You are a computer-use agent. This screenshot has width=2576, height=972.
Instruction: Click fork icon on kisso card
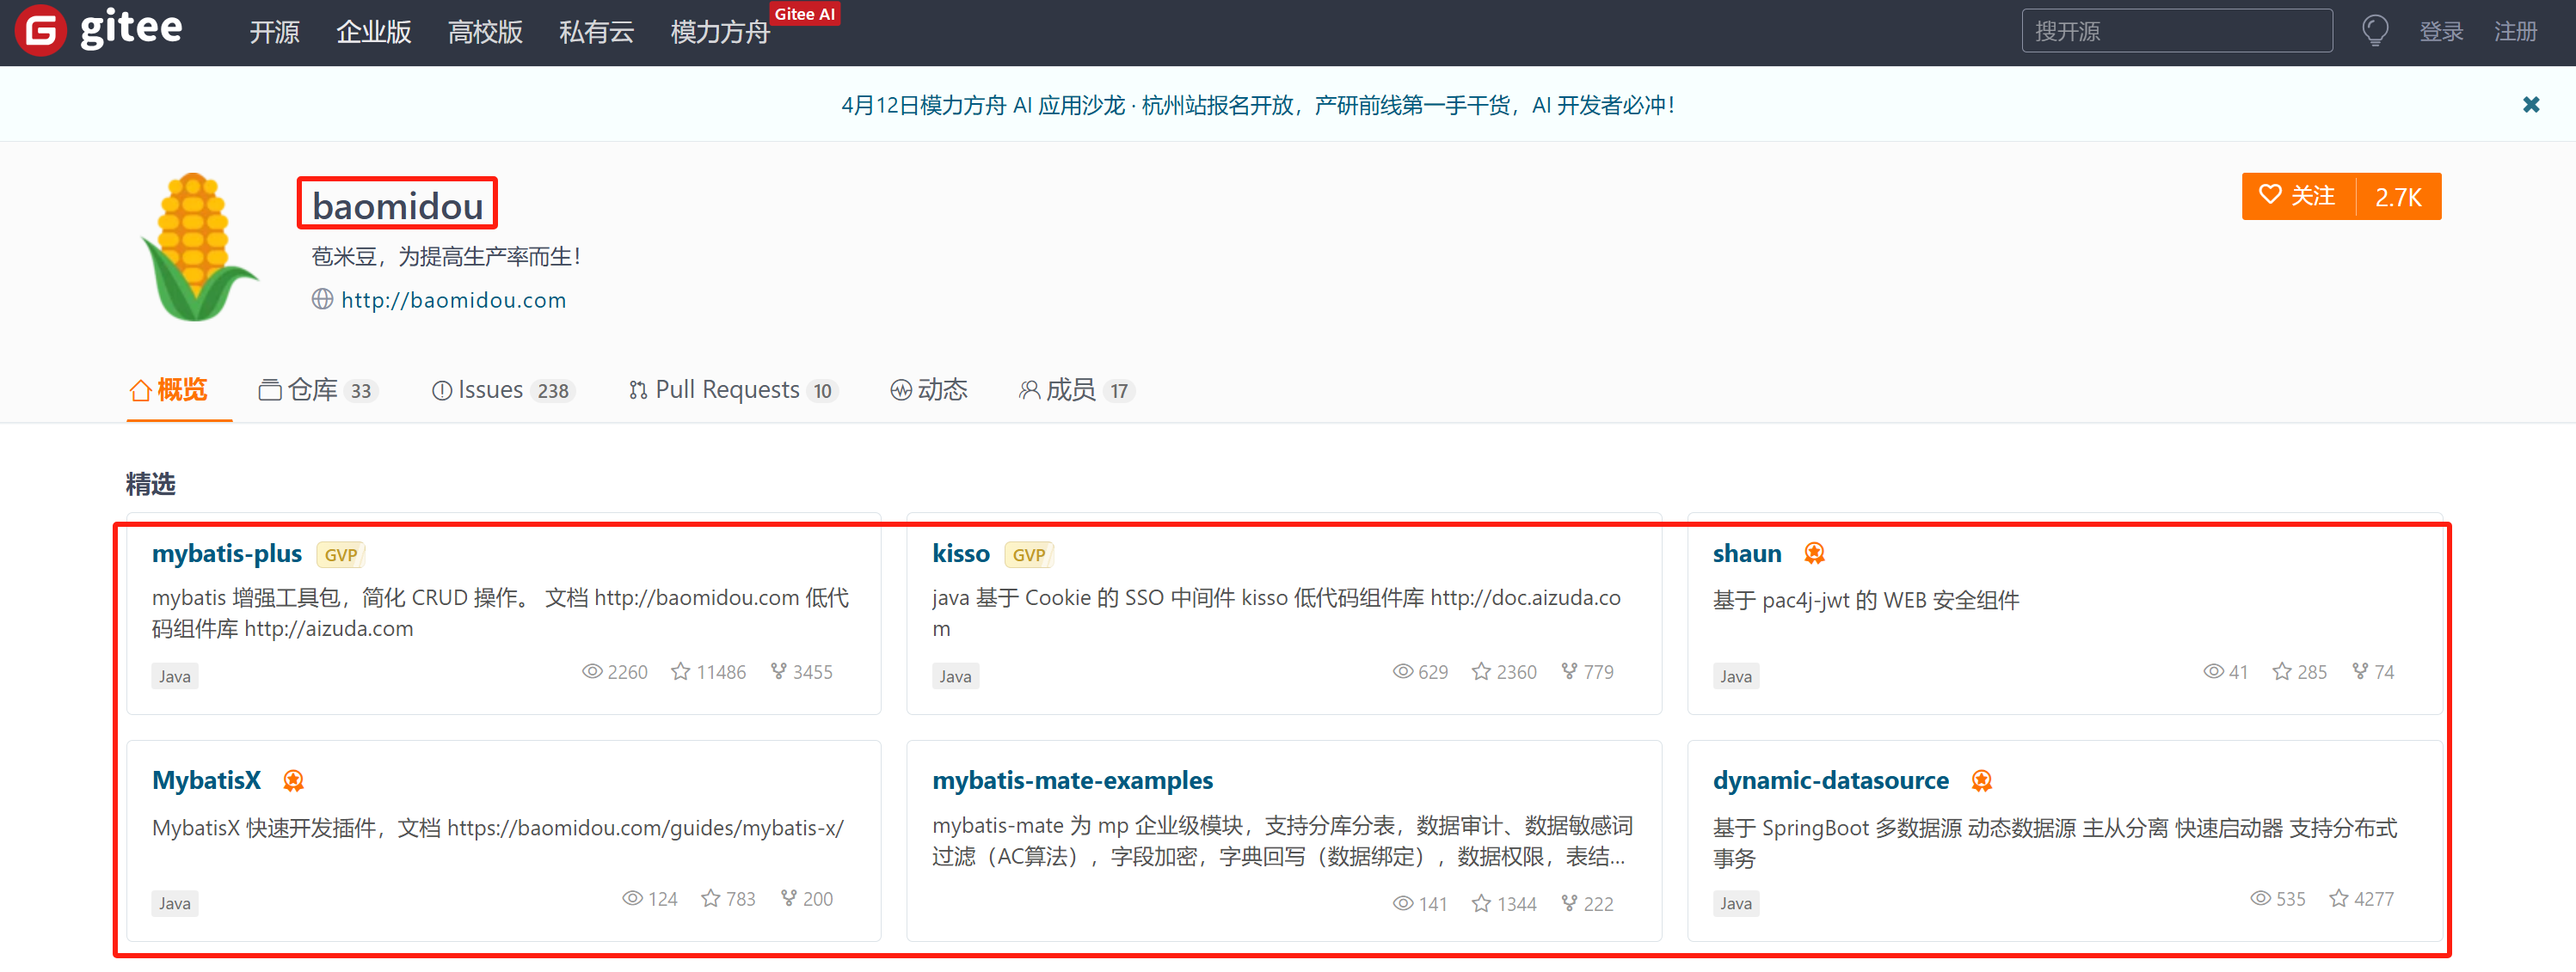tap(1569, 671)
